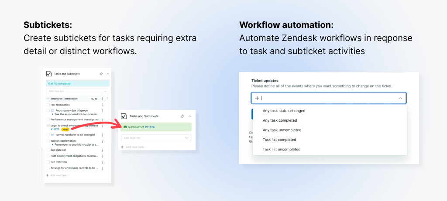Check the Pre-termination task checkbox
The width and height of the screenshot is (447, 201).
pyautogui.click(x=48, y=105)
